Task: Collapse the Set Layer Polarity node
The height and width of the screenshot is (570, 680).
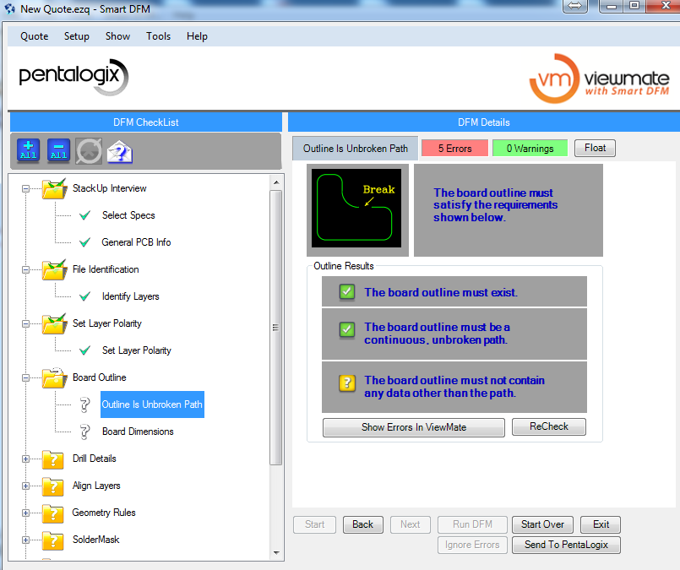Action: (25, 323)
